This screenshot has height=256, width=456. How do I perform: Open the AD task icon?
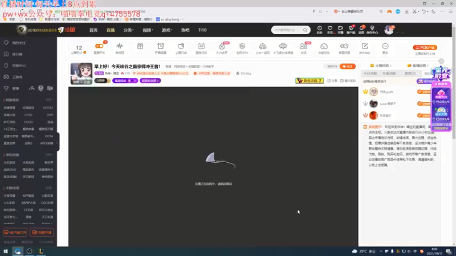tap(201, 46)
